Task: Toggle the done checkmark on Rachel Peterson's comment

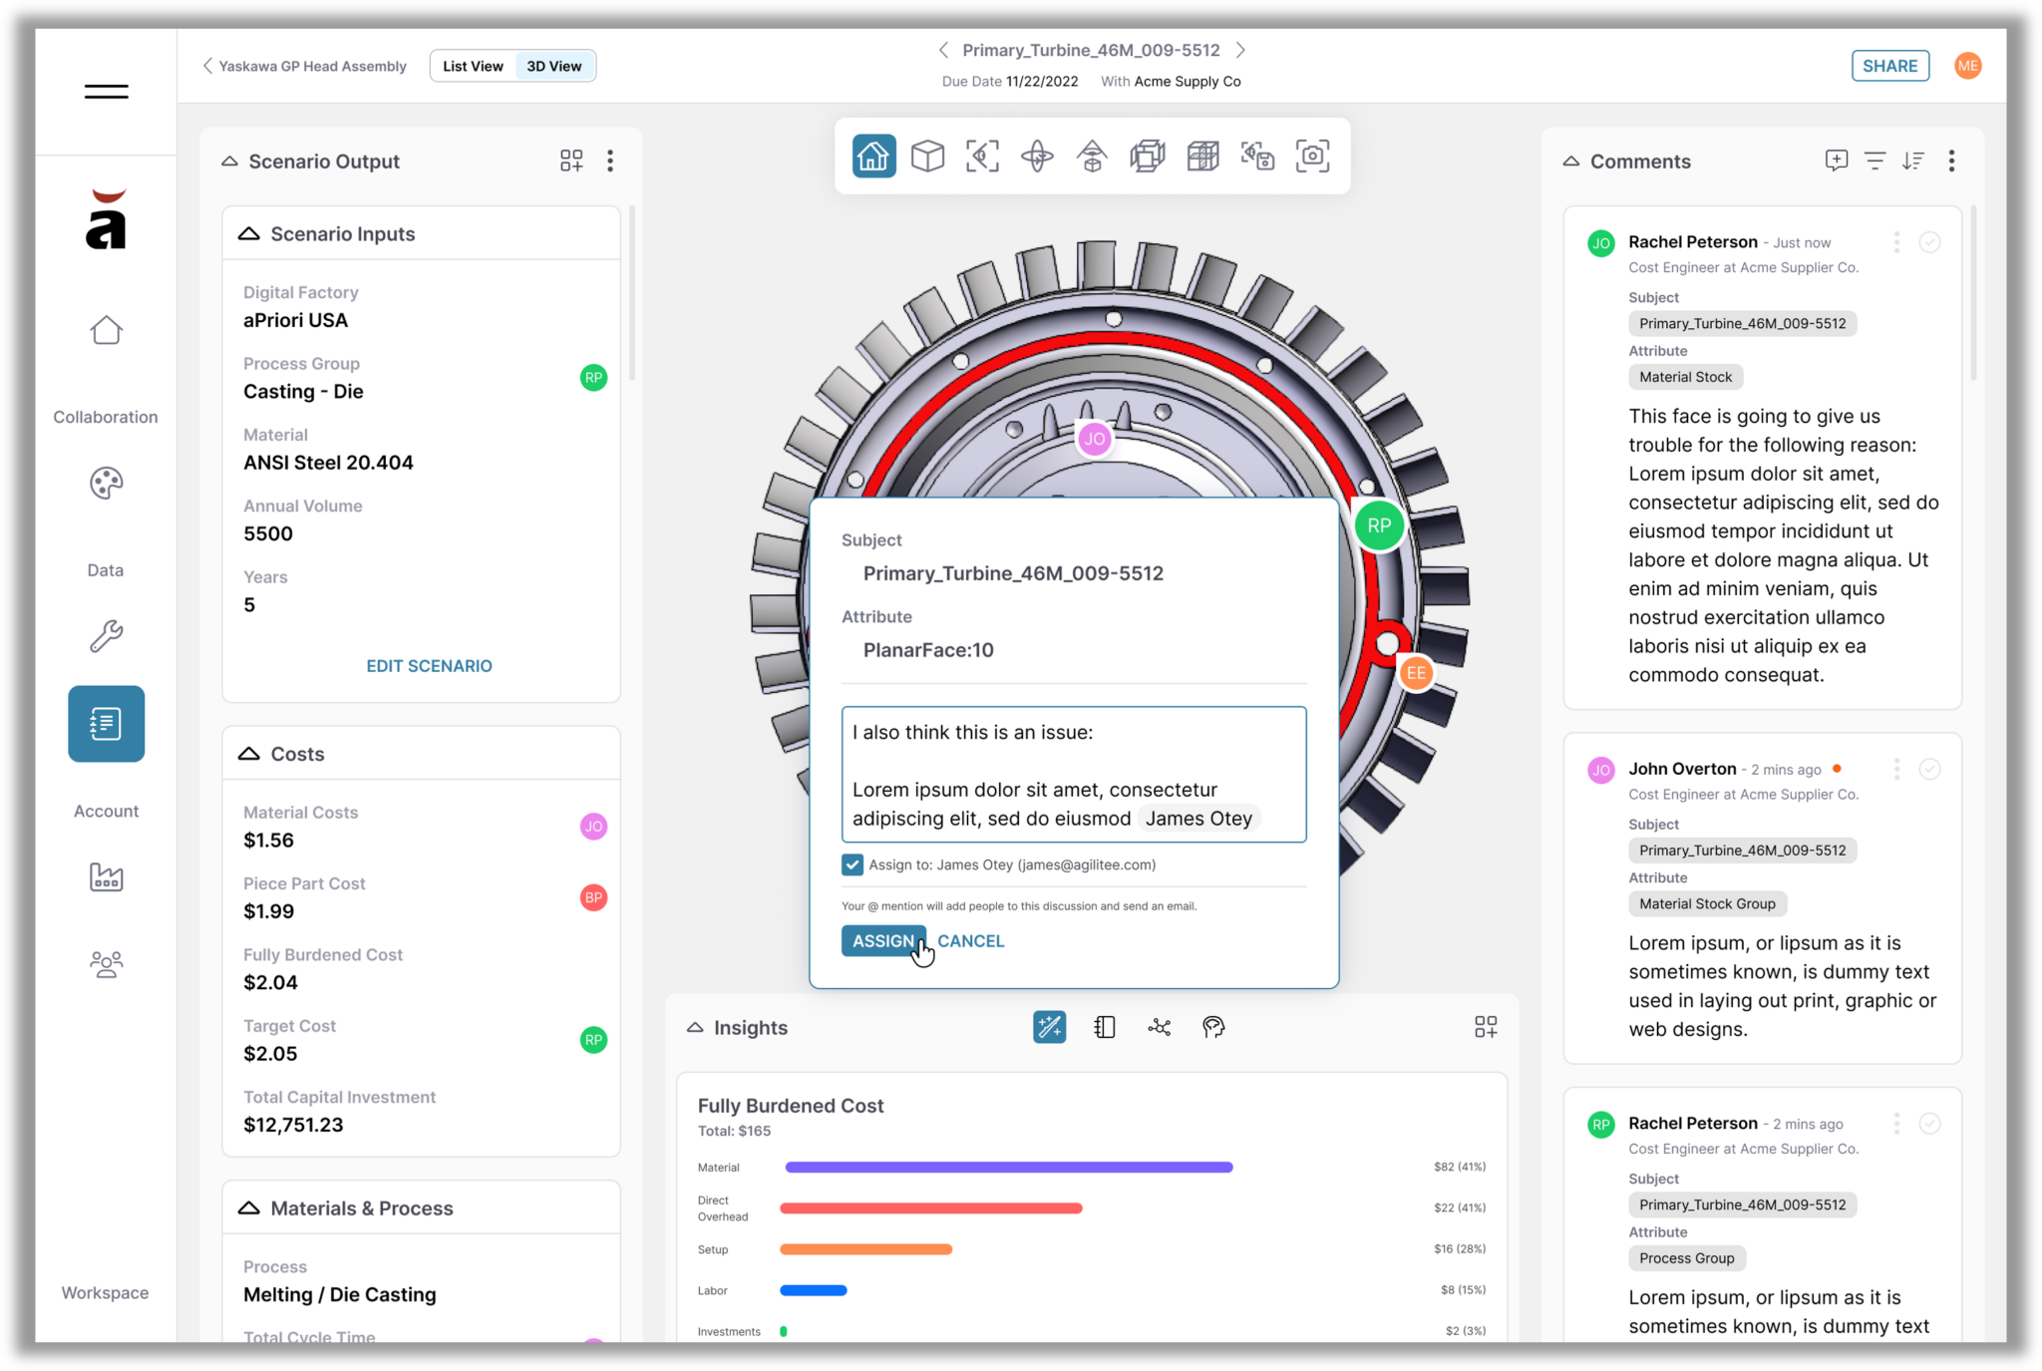Action: click(x=1930, y=241)
